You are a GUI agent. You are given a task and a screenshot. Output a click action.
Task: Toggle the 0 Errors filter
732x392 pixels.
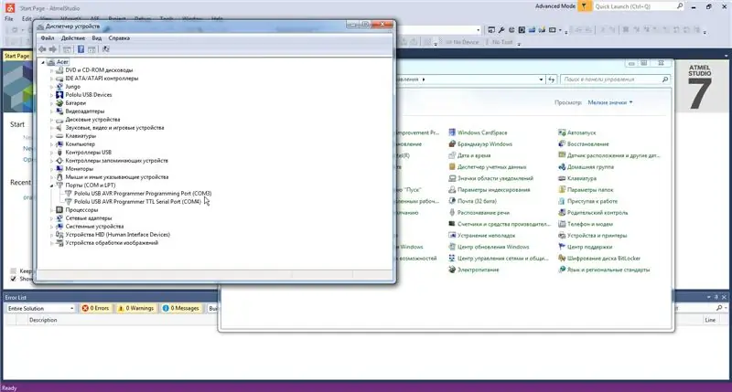[96, 308]
